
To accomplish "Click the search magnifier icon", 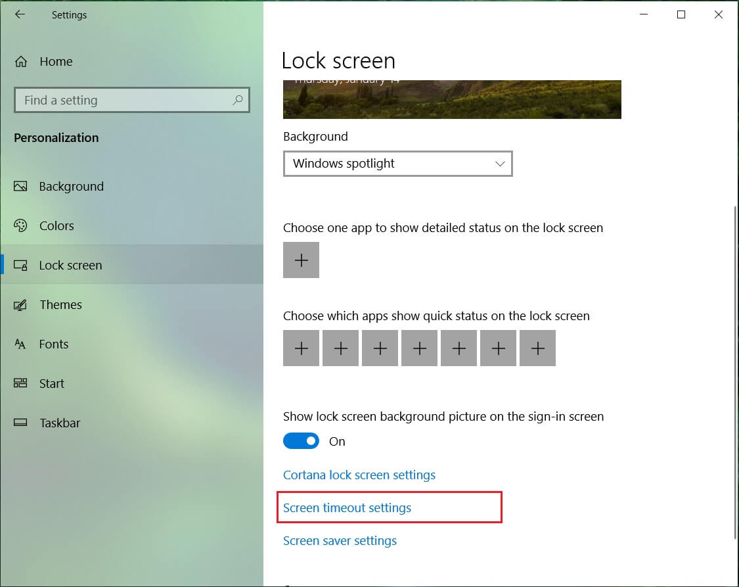I will coord(238,100).
